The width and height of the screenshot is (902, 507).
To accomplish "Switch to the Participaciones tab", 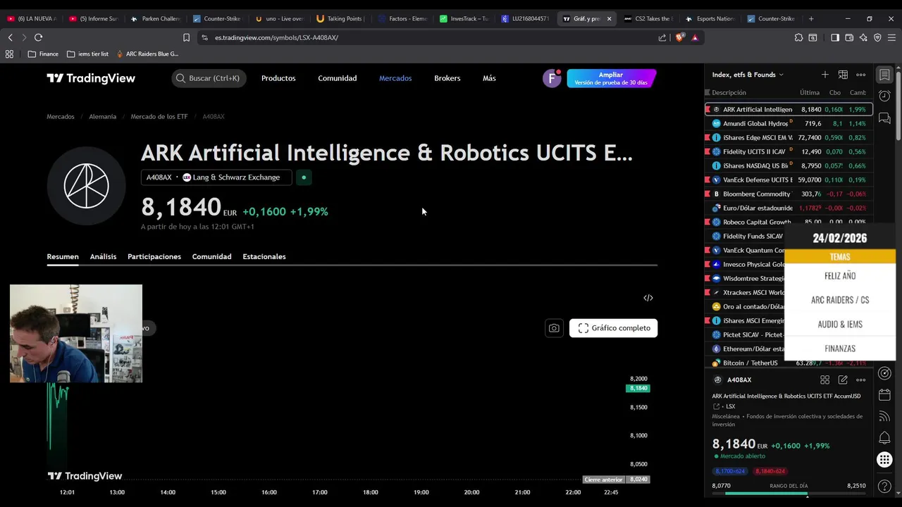I will click(154, 256).
